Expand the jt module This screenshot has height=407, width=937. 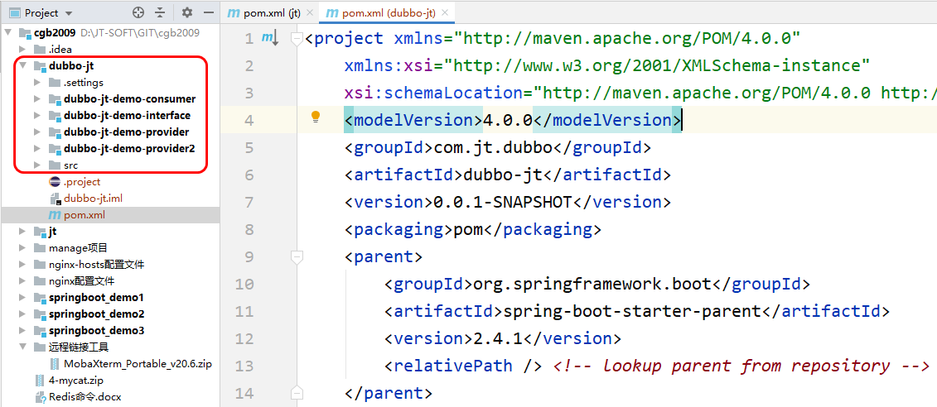click(x=22, y=232)
